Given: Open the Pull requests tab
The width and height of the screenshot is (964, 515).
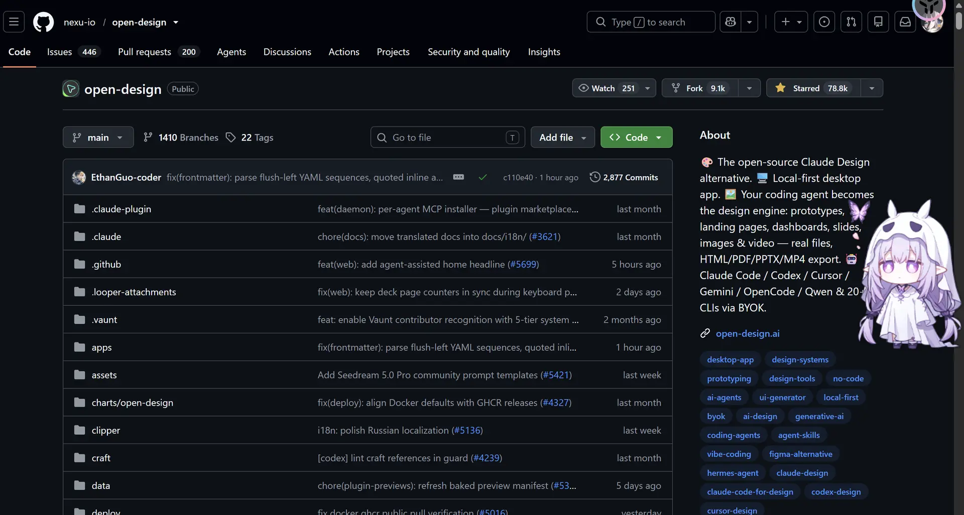Looking at the screenshot, I should coord(159,52).
